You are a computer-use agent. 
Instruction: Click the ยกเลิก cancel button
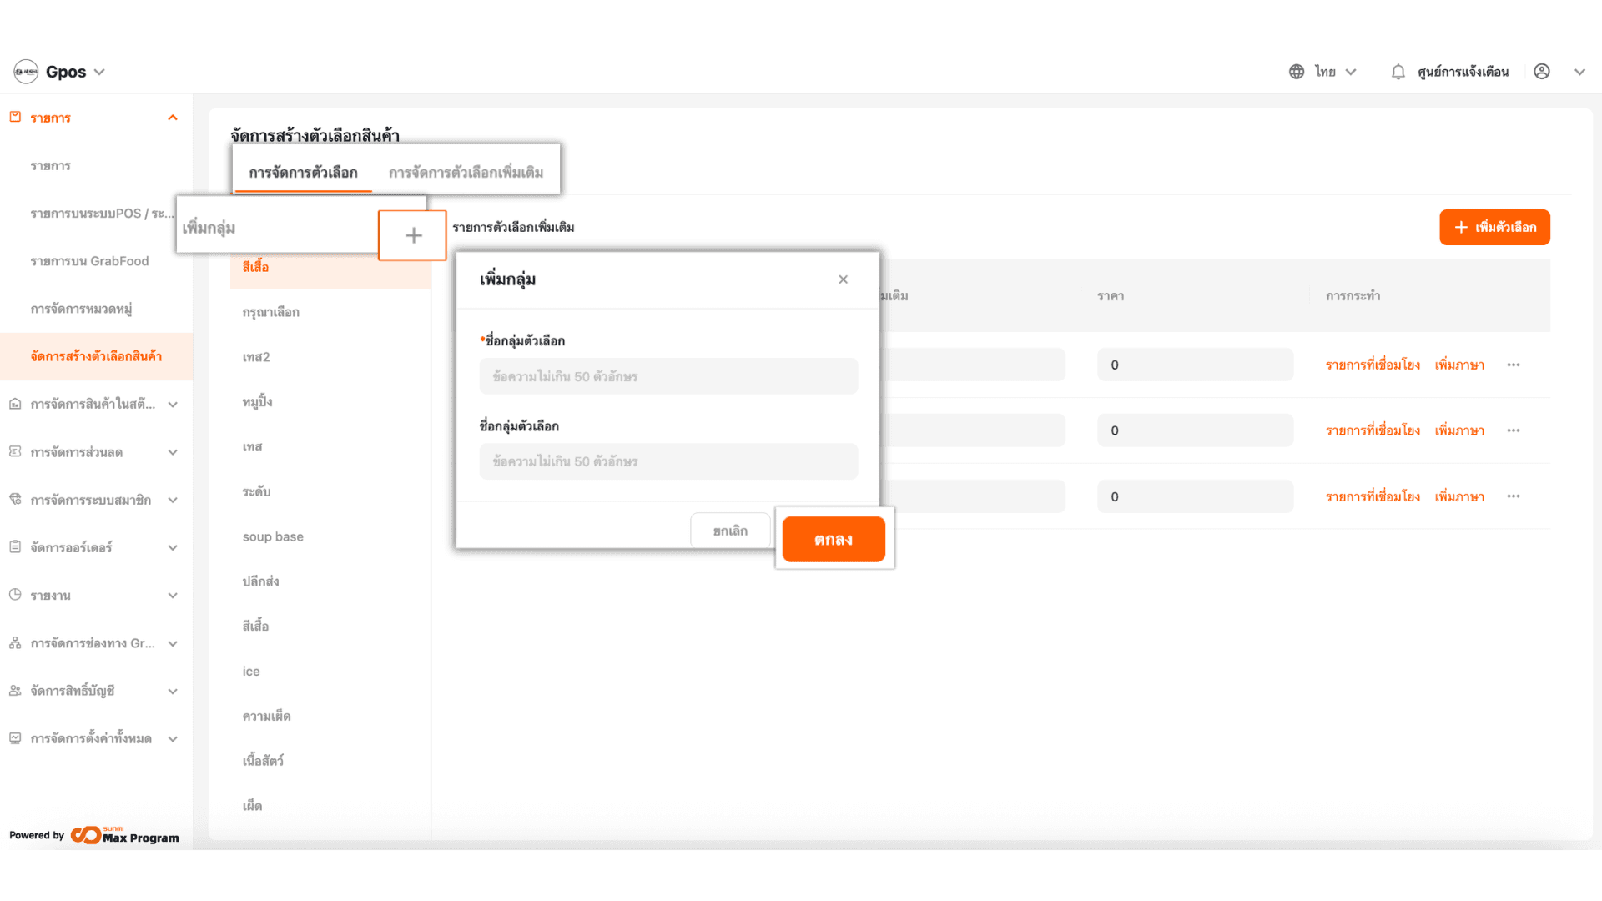[730, 531]
